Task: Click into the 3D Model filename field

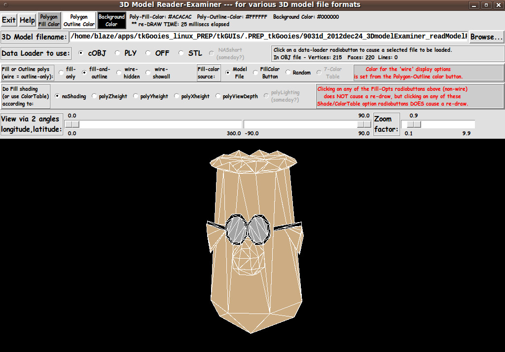Action: click(269, 36)
